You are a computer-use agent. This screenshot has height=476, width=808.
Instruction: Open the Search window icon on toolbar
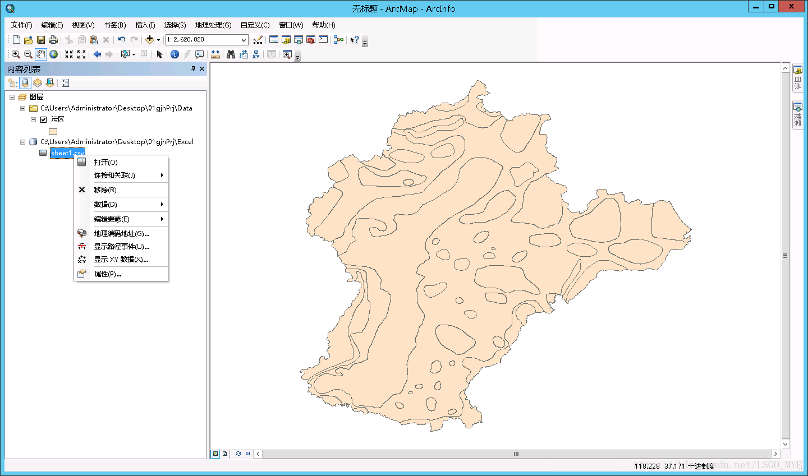point(299,40)
